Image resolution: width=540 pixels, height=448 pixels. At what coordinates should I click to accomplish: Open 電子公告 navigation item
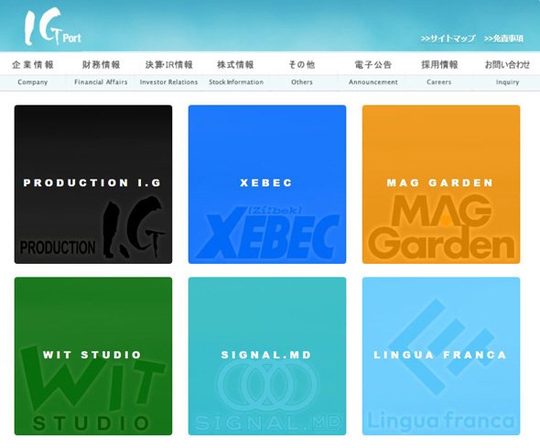pos(373,64)
